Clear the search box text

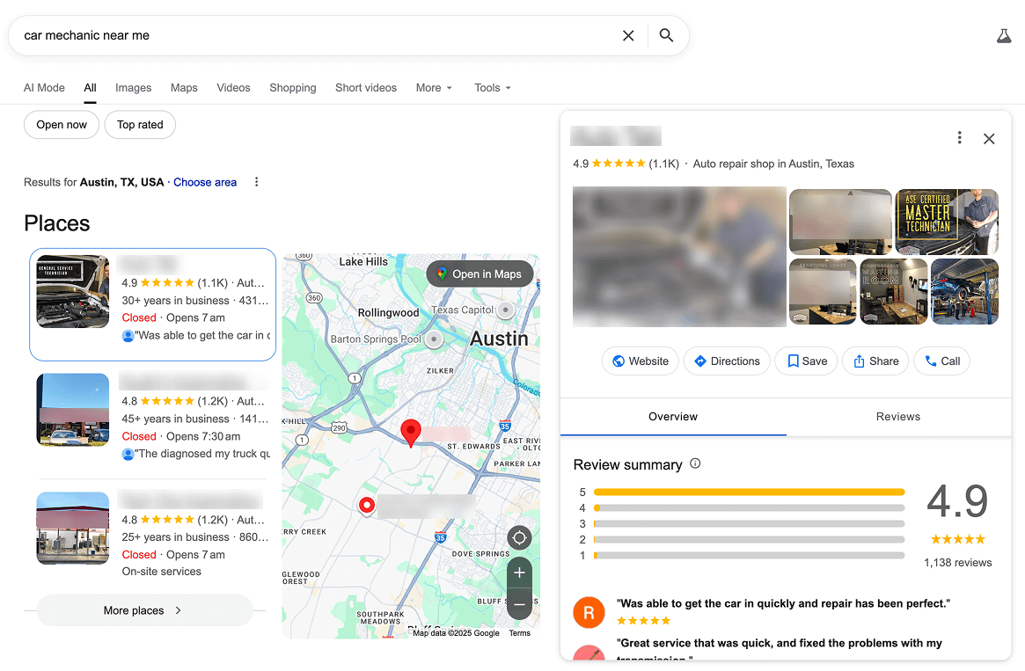[x=628, y=36]
